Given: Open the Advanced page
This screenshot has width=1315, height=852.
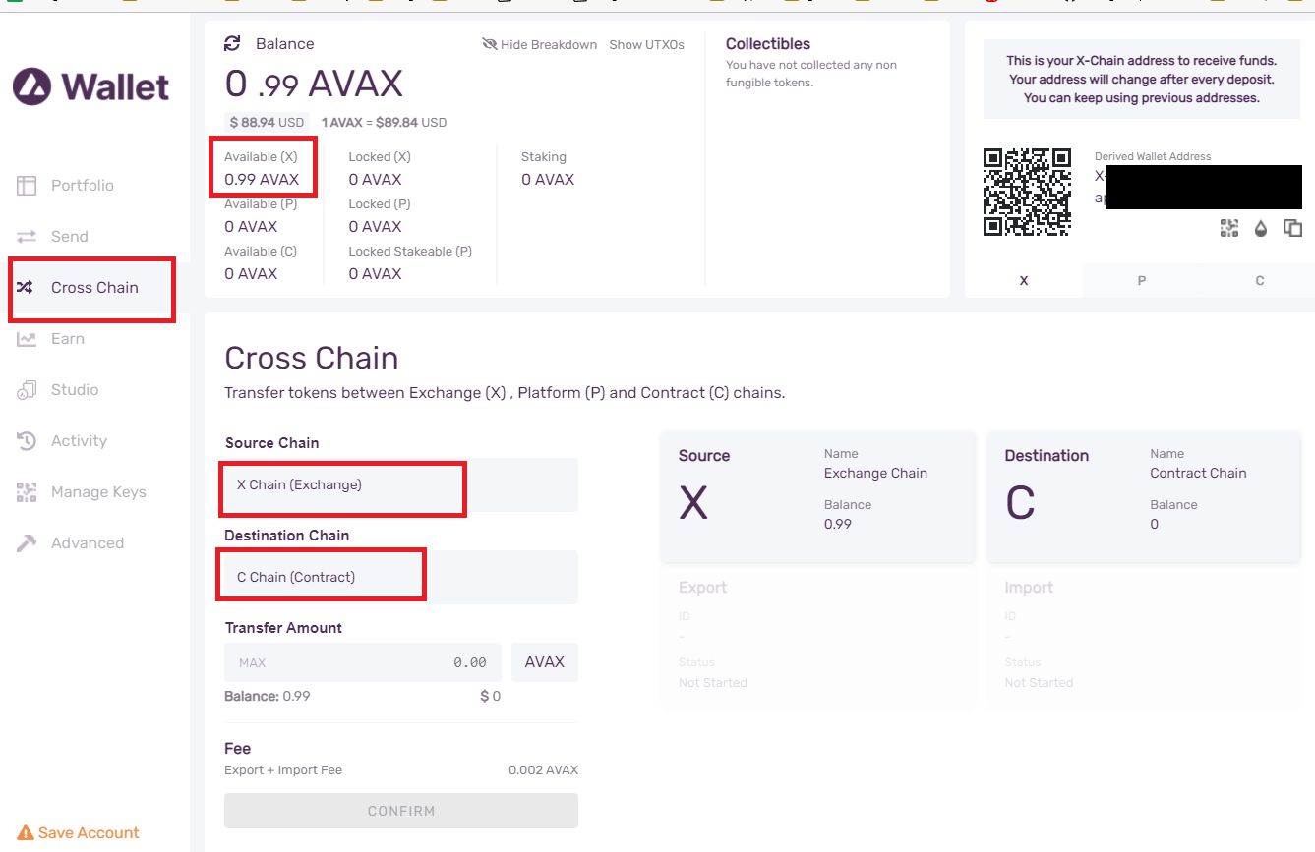Looking at the screenshot, I should tap(88, 542).
